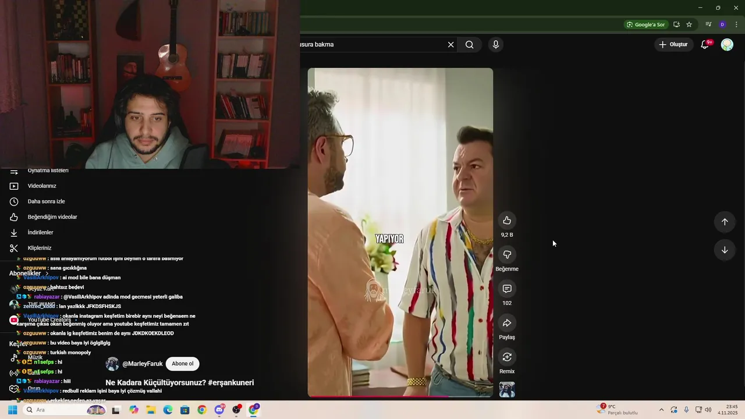This screenshot has width=745, height=419.
Task: Open the volume speaker tray icon
Action: coord(708,410)
